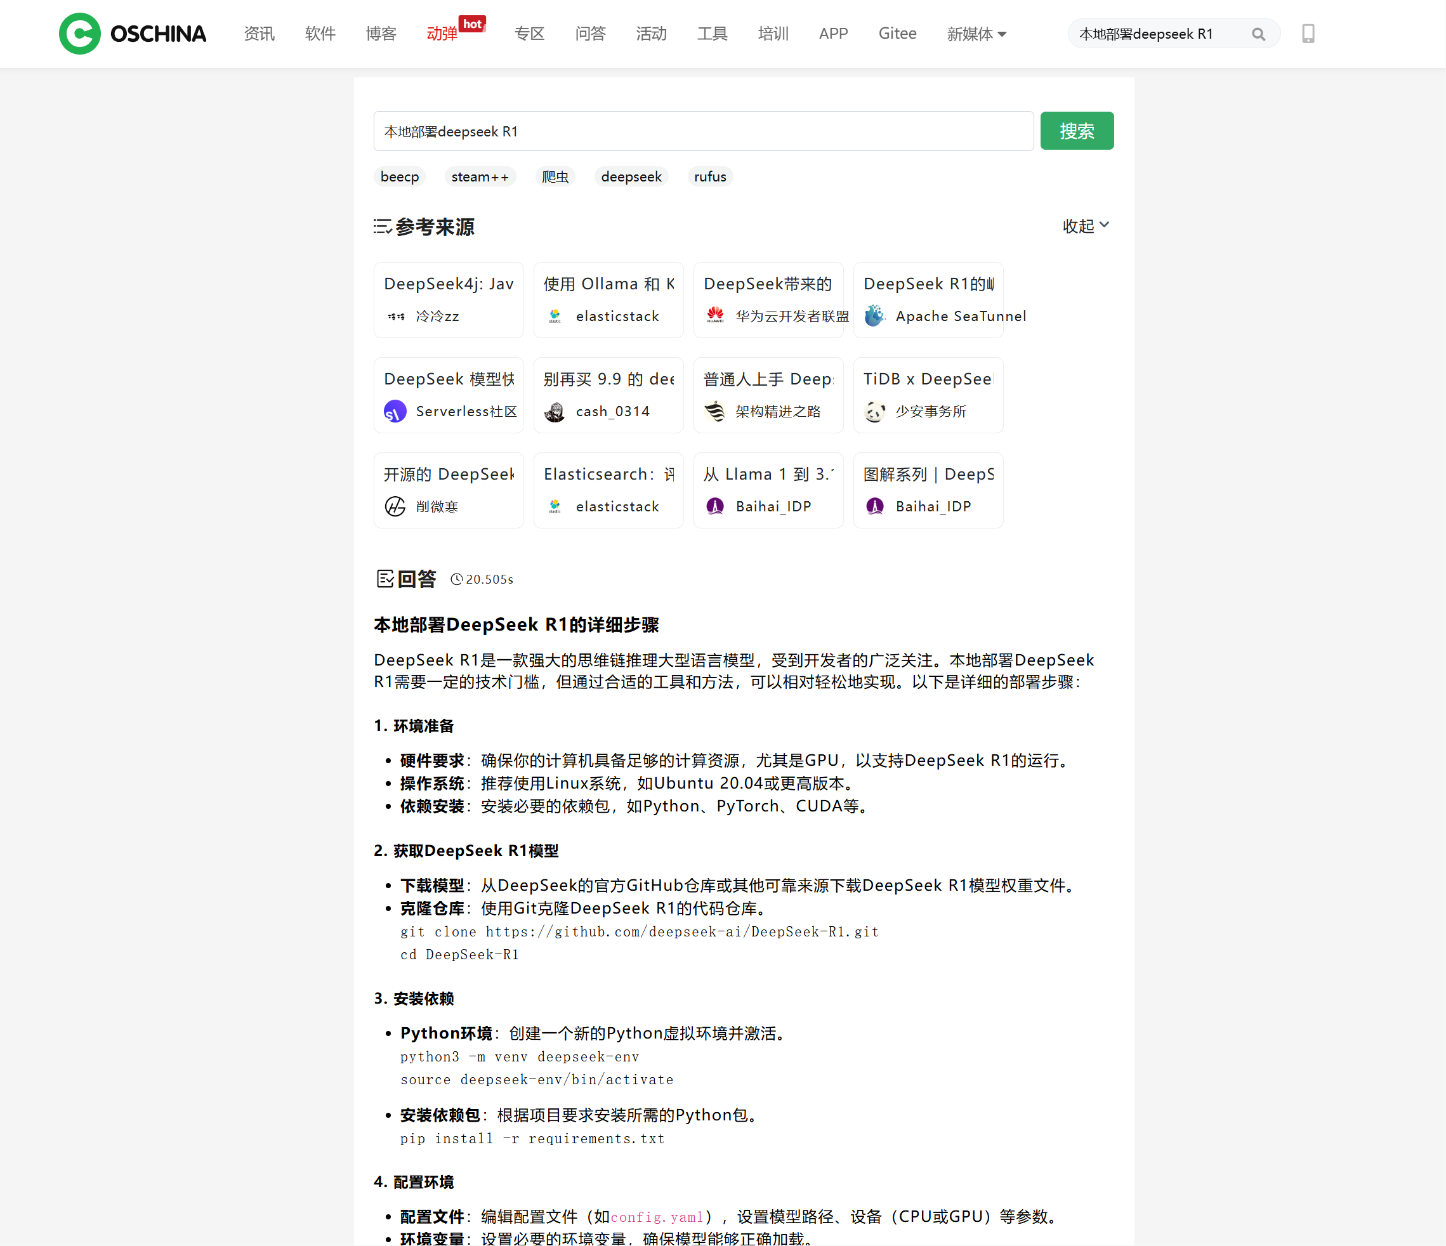This screenshot has height=1246, width=1446.
Task: Open the 普通人上手 Deep source card
Action: tap(768, 396)
